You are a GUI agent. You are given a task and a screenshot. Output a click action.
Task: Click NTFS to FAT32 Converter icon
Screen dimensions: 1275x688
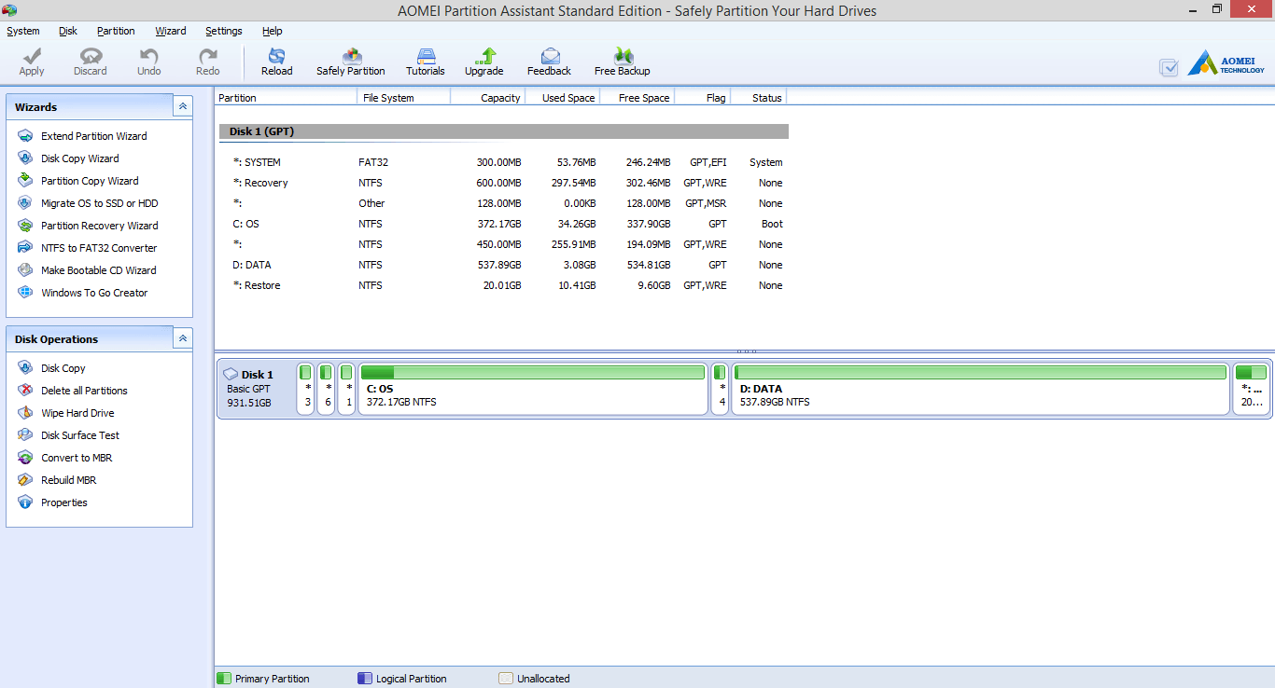pos(25,248)
